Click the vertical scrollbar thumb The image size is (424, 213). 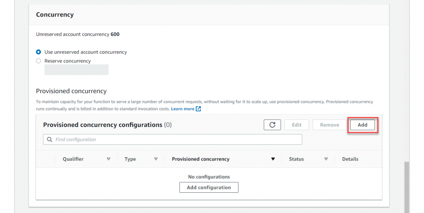[x=407, y=187]
